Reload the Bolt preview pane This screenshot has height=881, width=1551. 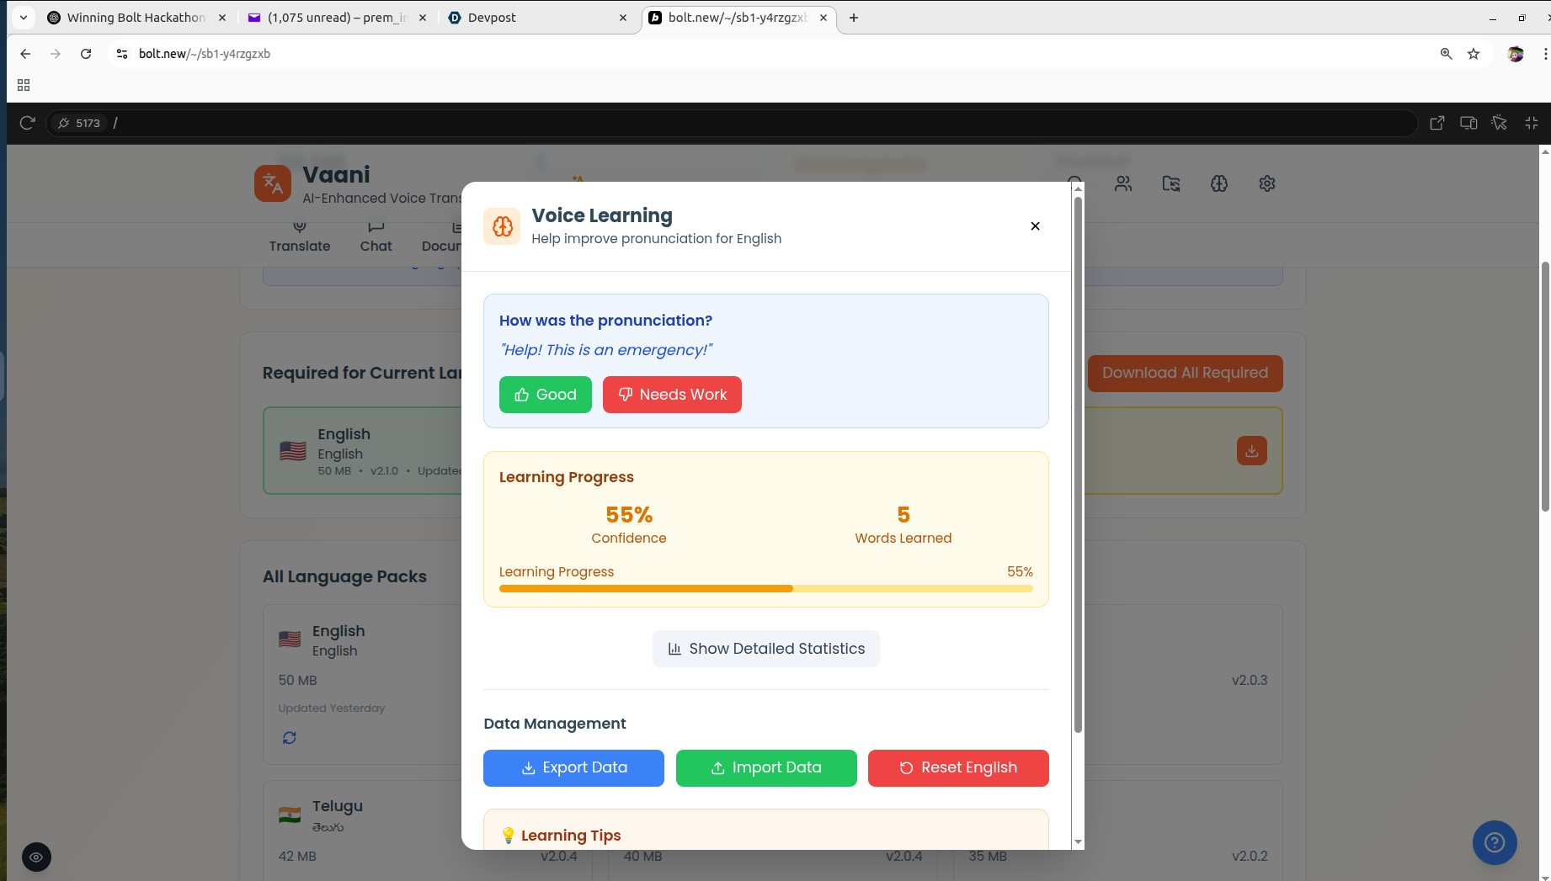click(x=27, y=123)
